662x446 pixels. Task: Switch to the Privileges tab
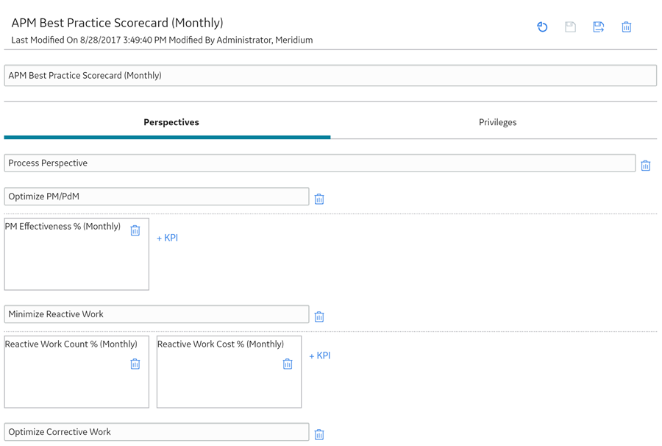[497, 122]
